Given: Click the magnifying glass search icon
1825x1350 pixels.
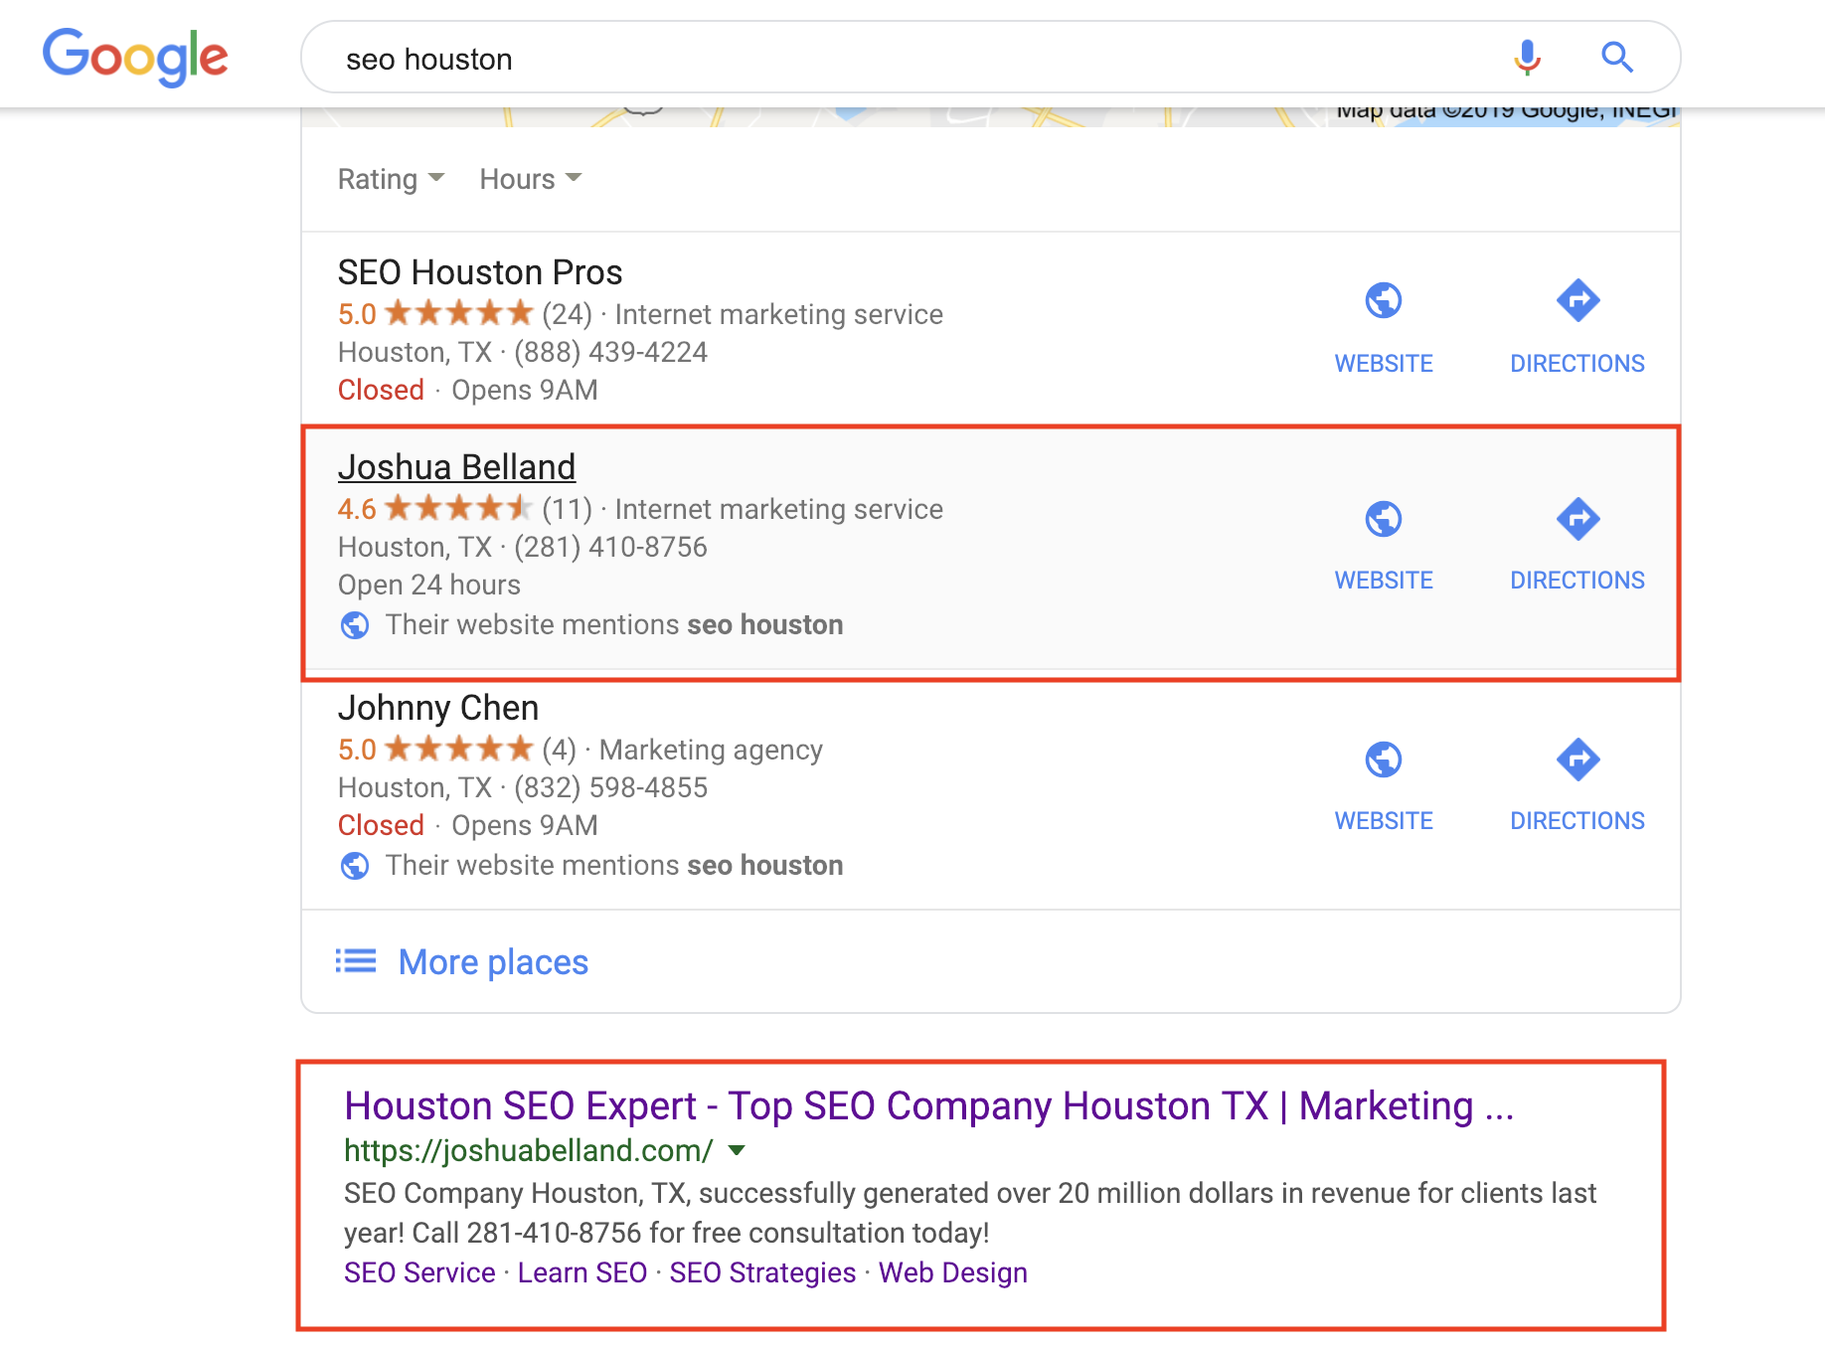Looking at the screenshot, I should pos(1617,58).
